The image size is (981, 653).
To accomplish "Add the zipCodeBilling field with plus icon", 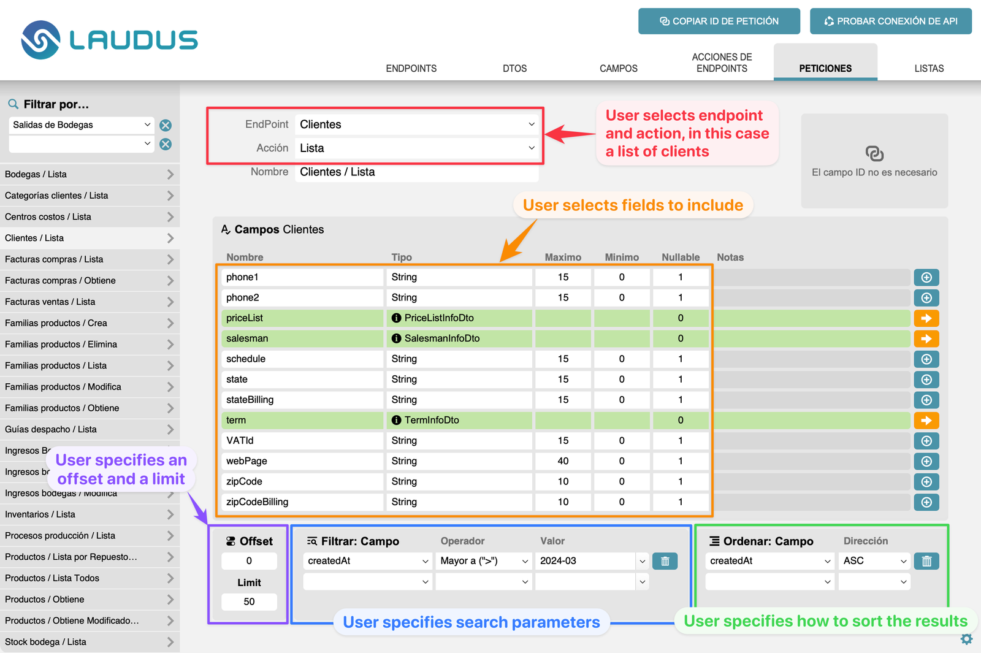I will pos(926,502).
